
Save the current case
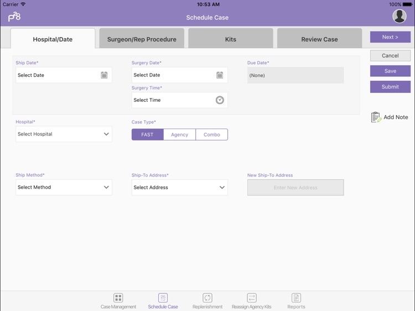coord(390,71)
